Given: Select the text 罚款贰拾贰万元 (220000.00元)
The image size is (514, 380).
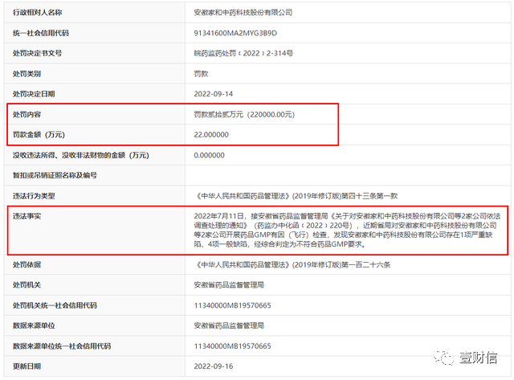Looking at the screenshot, I should click(244, 114).
